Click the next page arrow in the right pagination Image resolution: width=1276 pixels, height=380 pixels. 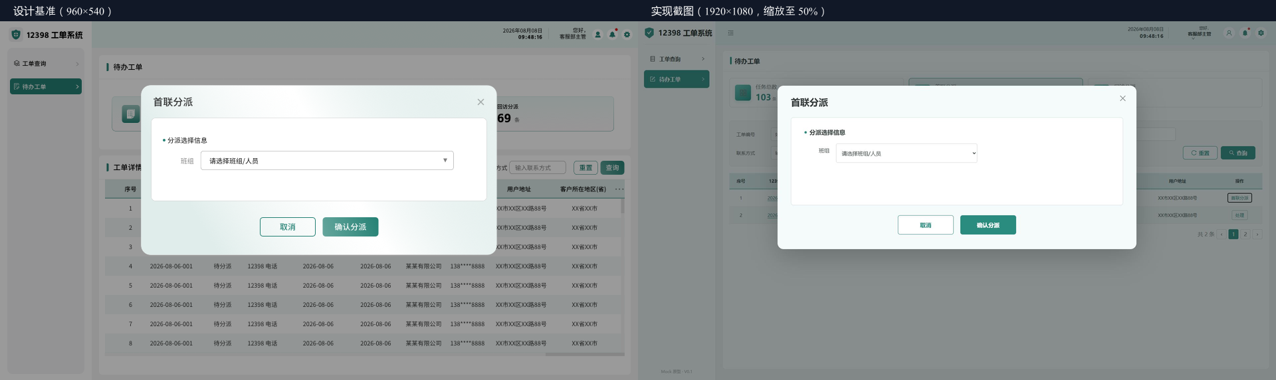pos(1257,234)
